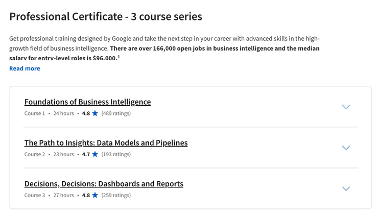Click the bold 166,000 open jobs sentence
Viewport: 378px width, 216px height.
click(215, 49)
